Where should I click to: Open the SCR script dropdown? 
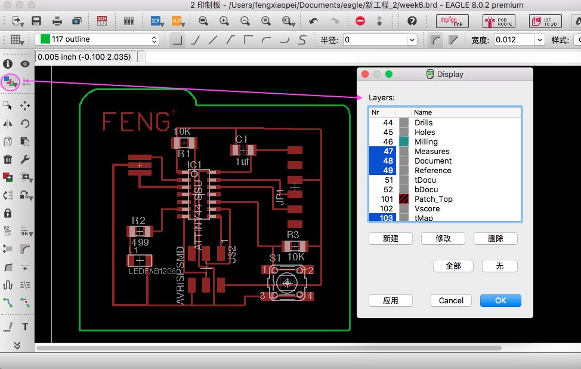[157, 21]
